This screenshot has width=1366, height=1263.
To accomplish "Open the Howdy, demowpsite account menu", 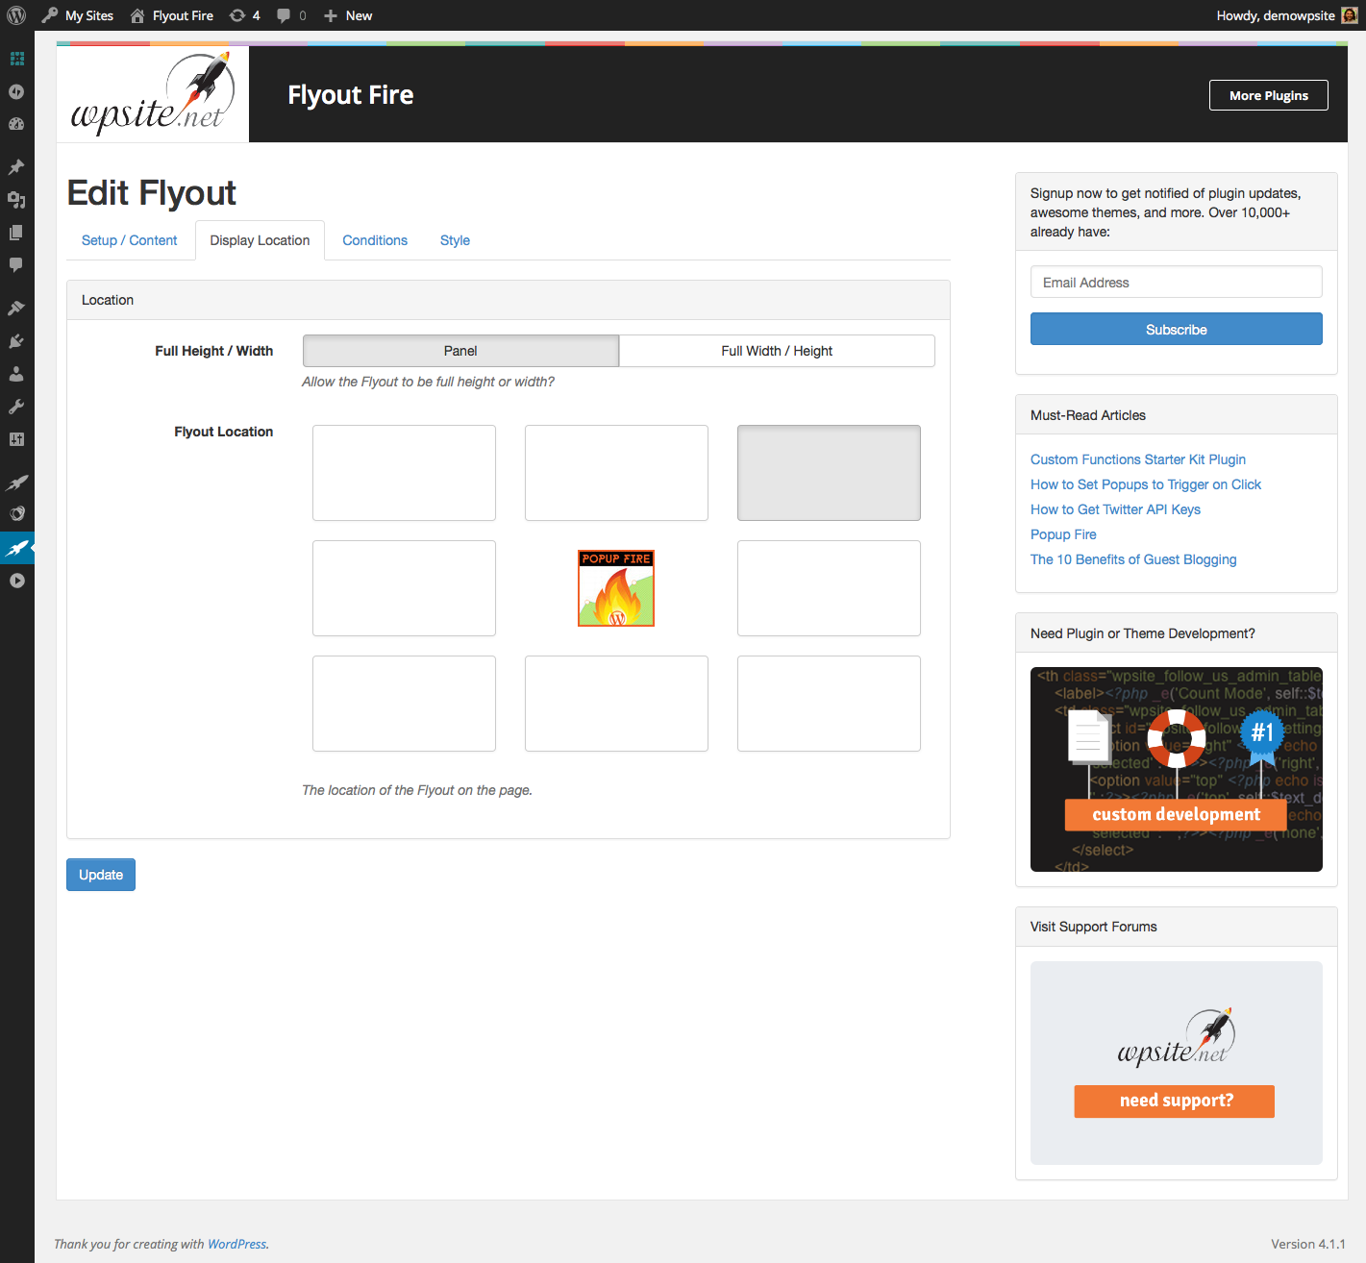I will [x=1287, y=15].
